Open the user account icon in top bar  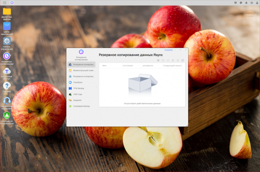(x=257, y=3)
